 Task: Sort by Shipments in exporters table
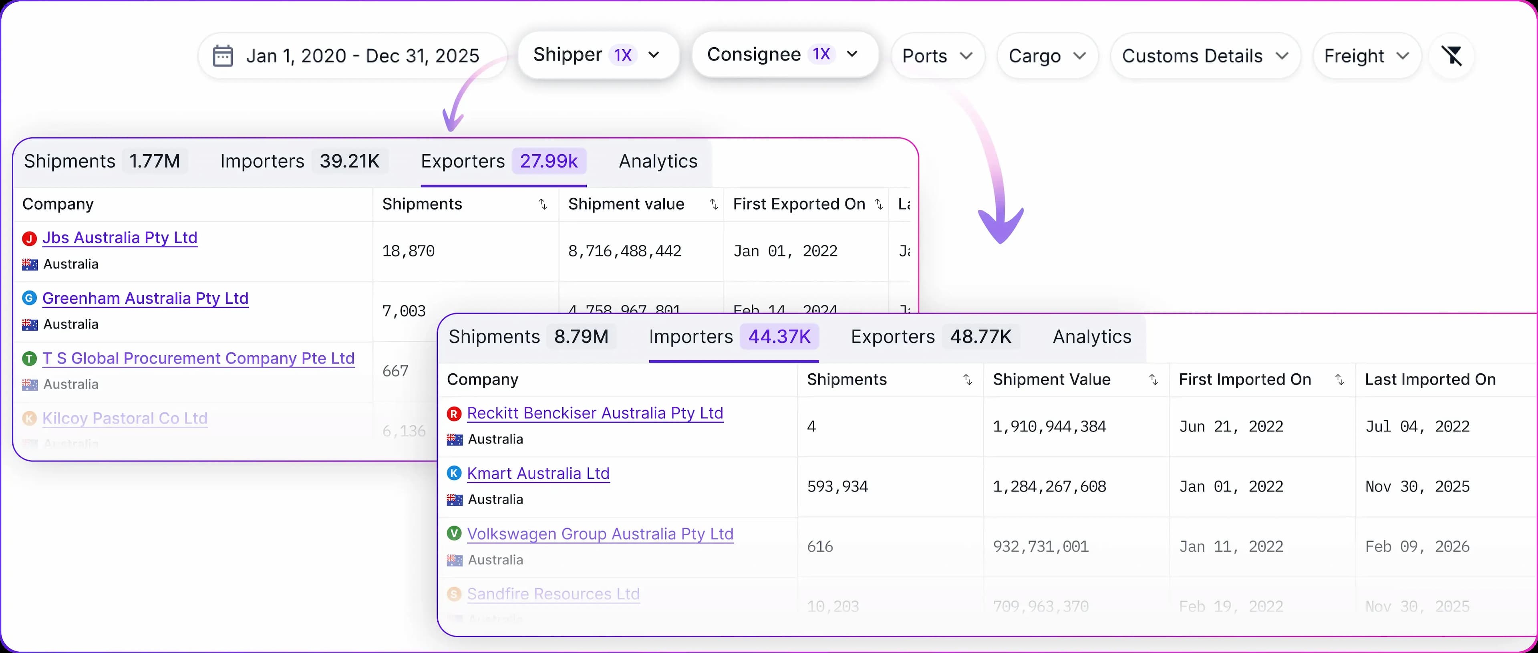point(543,204)
